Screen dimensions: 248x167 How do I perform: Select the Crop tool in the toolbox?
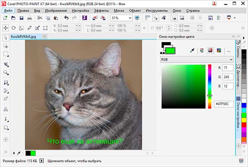6,63
